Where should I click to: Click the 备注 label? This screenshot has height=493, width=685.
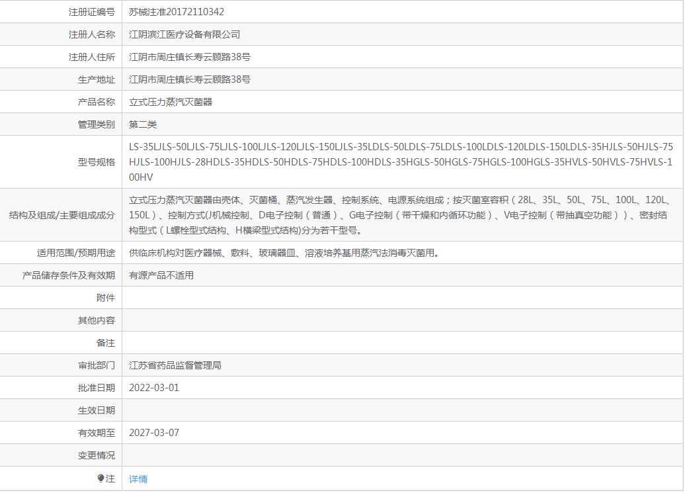pyautogui.click(x=106, y=343)
